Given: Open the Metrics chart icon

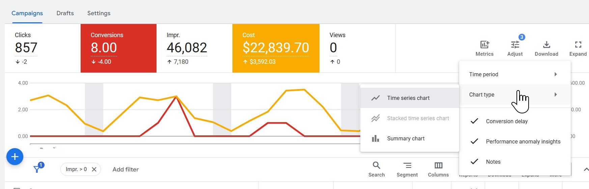Looking at the screenshot, I should point(484,45).
